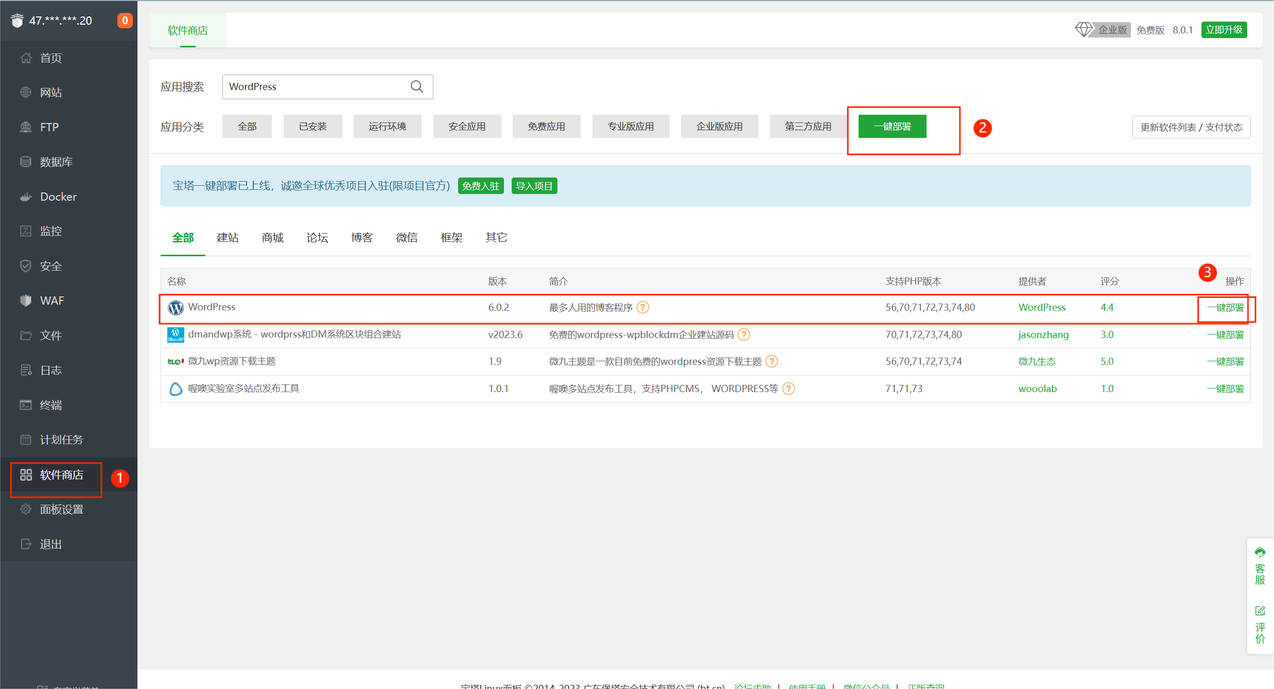This screenshot has width=1274, height=689.
Task: Click the 立即升级 upgrade button
Action: click(x=1224, y=30)
